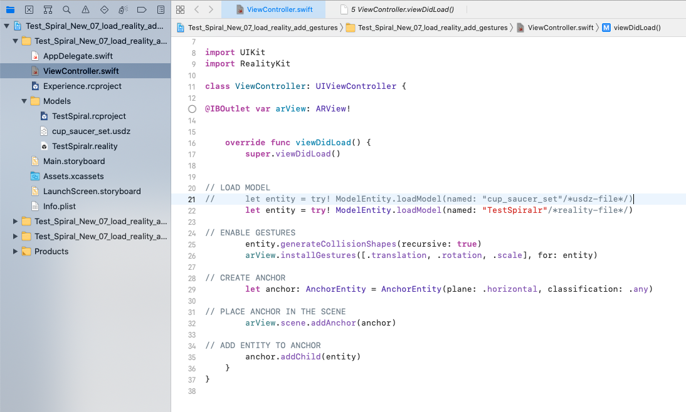Viewport: 686px width, 412px height.
Task: Show the Issue navigator warning icon
Action: 85,9
